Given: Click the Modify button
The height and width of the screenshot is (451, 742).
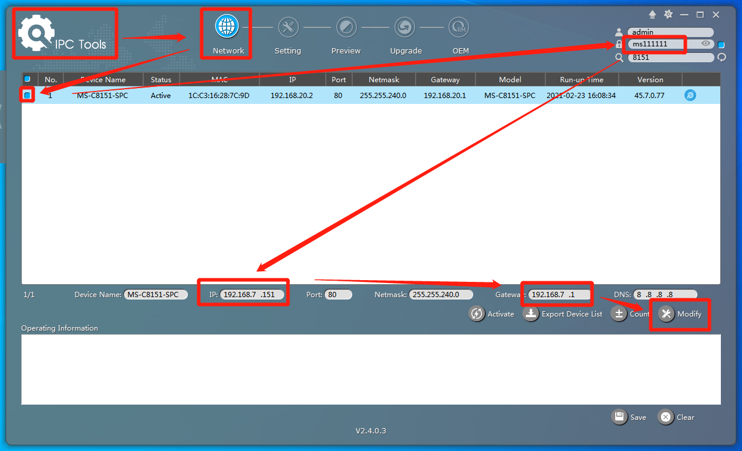Looking at the screenshot, I should pos(680,314).
